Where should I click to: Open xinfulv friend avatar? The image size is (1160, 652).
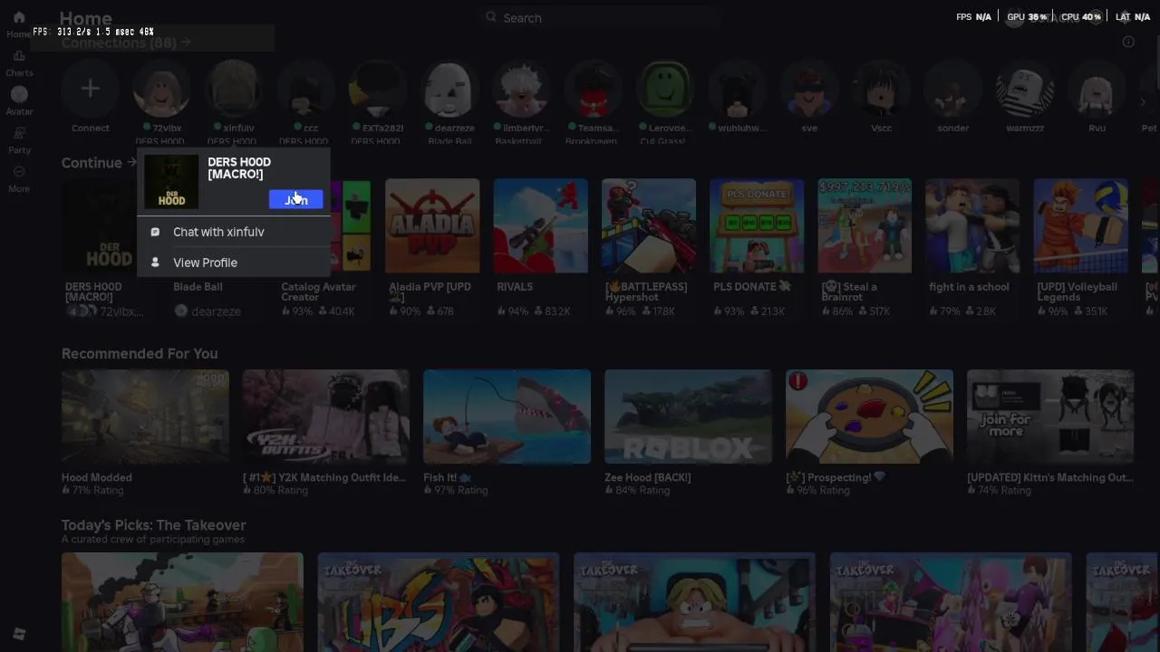tap(234, 89)
